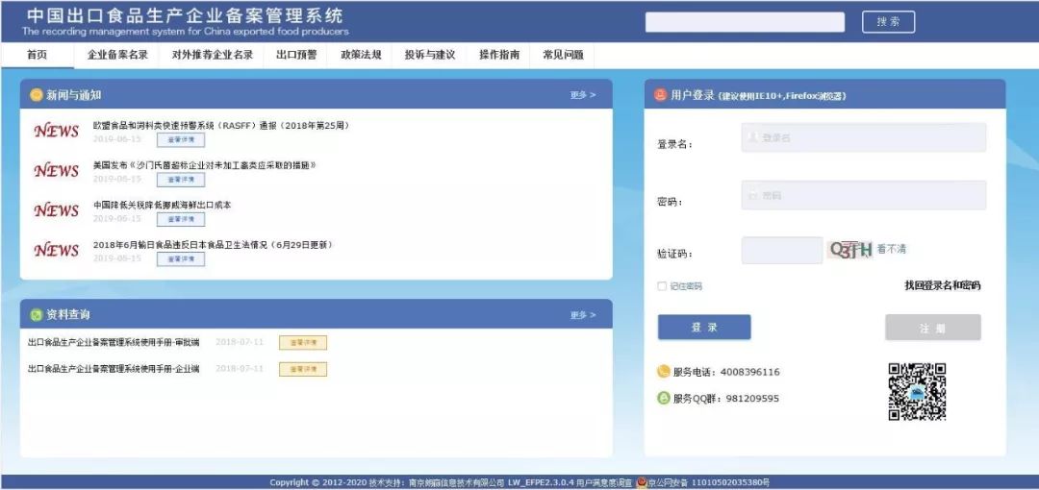The width and height of the screenshot is (1039, 490).
Task: Click NEWS icon beside 中国降低关税
Action: (x=57, y=210)
